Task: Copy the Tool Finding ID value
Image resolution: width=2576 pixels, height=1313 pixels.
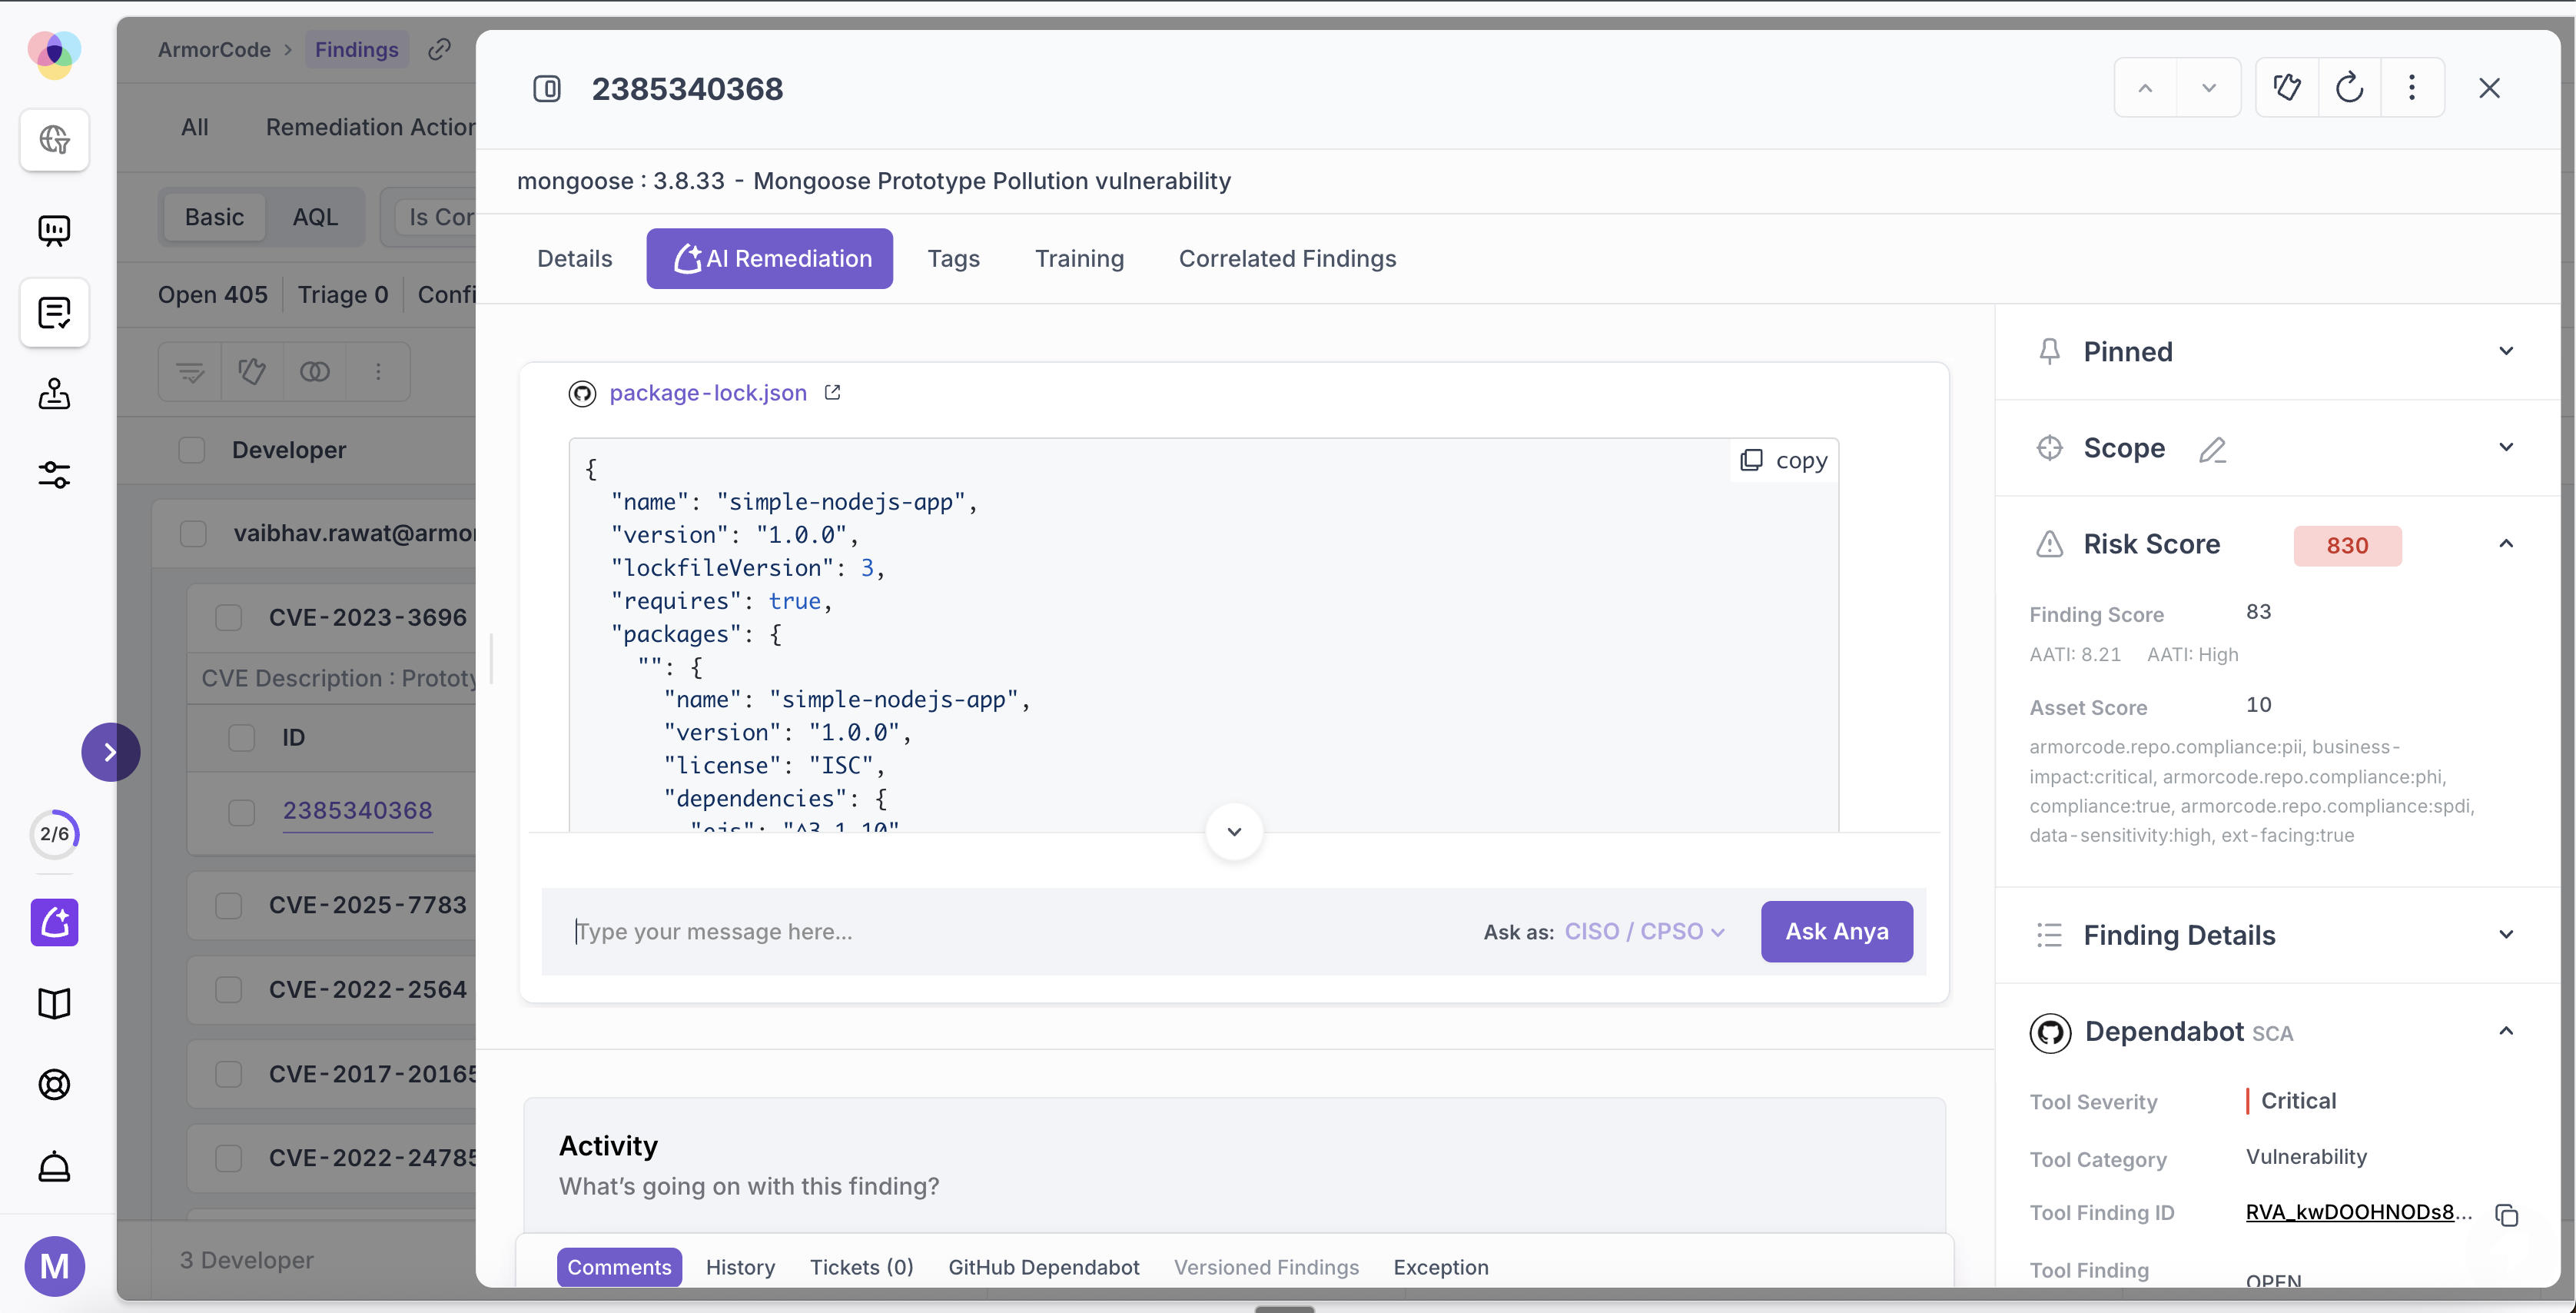Action: tap(2506, 1215)
